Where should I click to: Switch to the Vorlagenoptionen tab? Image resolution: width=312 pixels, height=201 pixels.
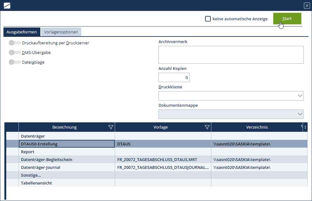coord(61,32)
